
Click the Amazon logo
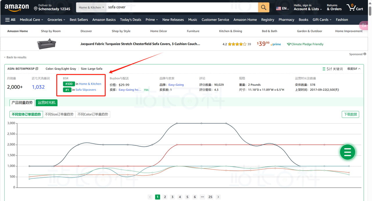[x=17, y=7]
